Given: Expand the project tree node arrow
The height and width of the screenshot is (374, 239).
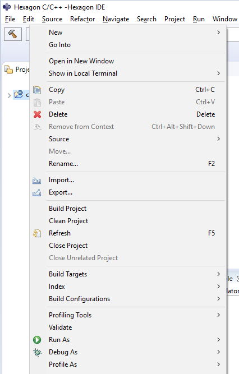Looking at the screenshot, I should click(9, 96).
